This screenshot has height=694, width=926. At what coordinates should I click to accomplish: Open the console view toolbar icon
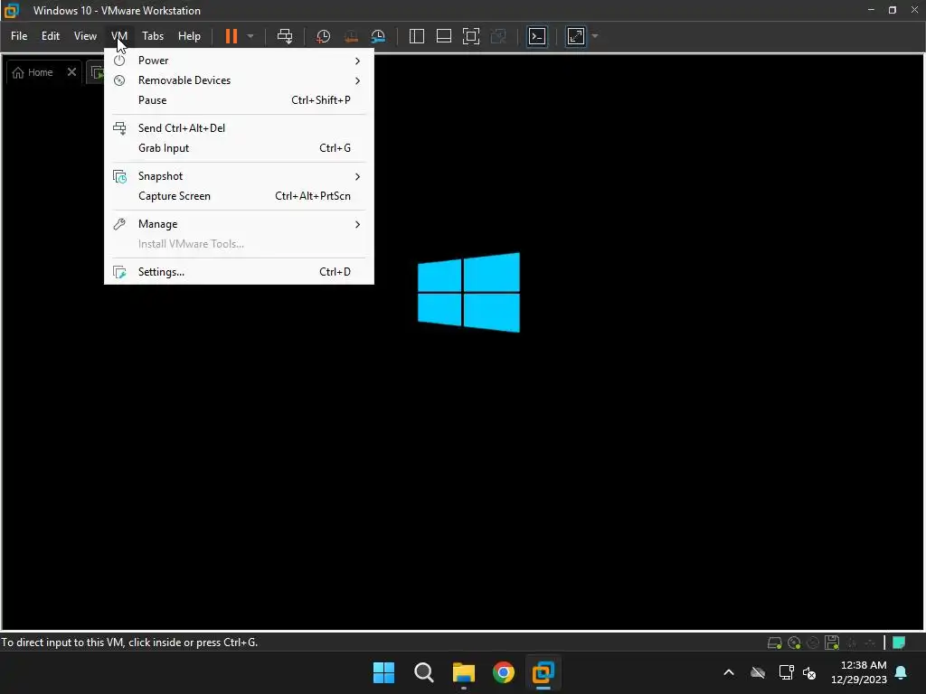[x=537, y=36]
